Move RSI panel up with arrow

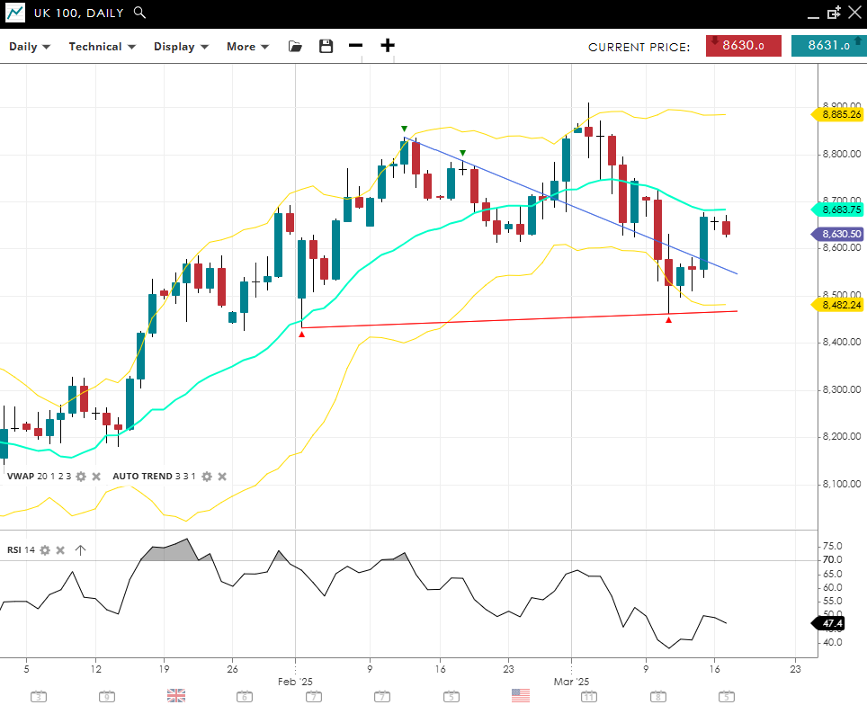pyautogui.click(x=80, y=550)
